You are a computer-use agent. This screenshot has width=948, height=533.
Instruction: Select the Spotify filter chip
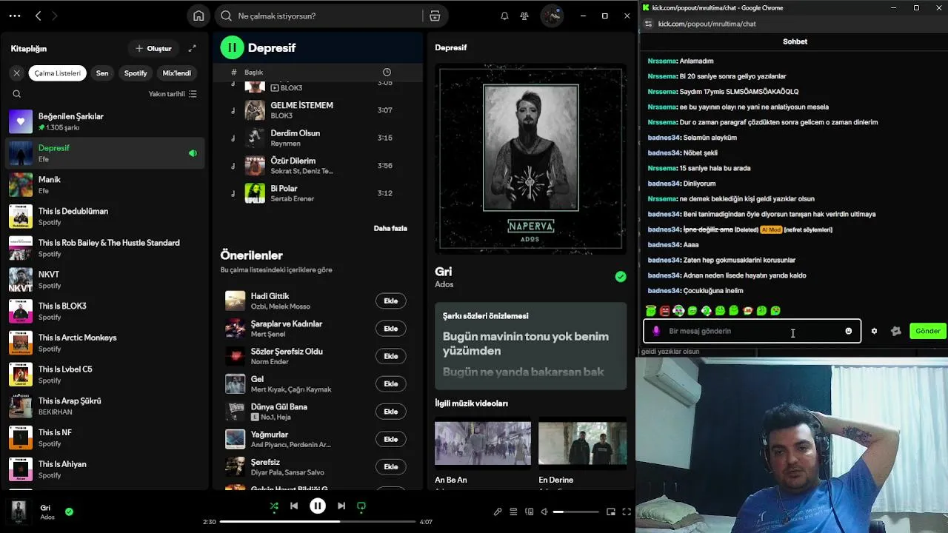[x=136, y=73]
